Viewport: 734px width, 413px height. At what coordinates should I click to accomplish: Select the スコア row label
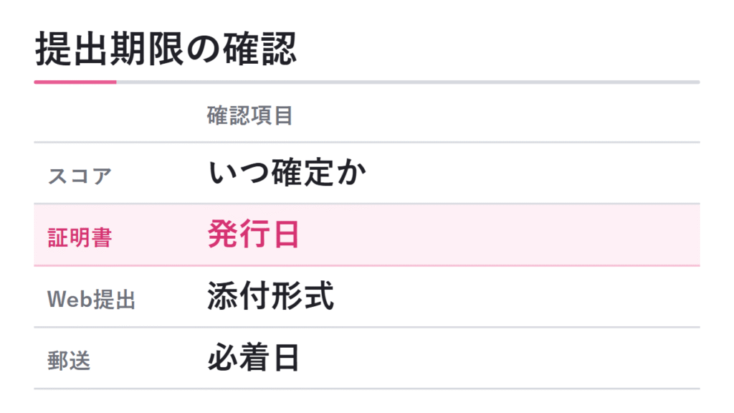(x=80, y=176)
